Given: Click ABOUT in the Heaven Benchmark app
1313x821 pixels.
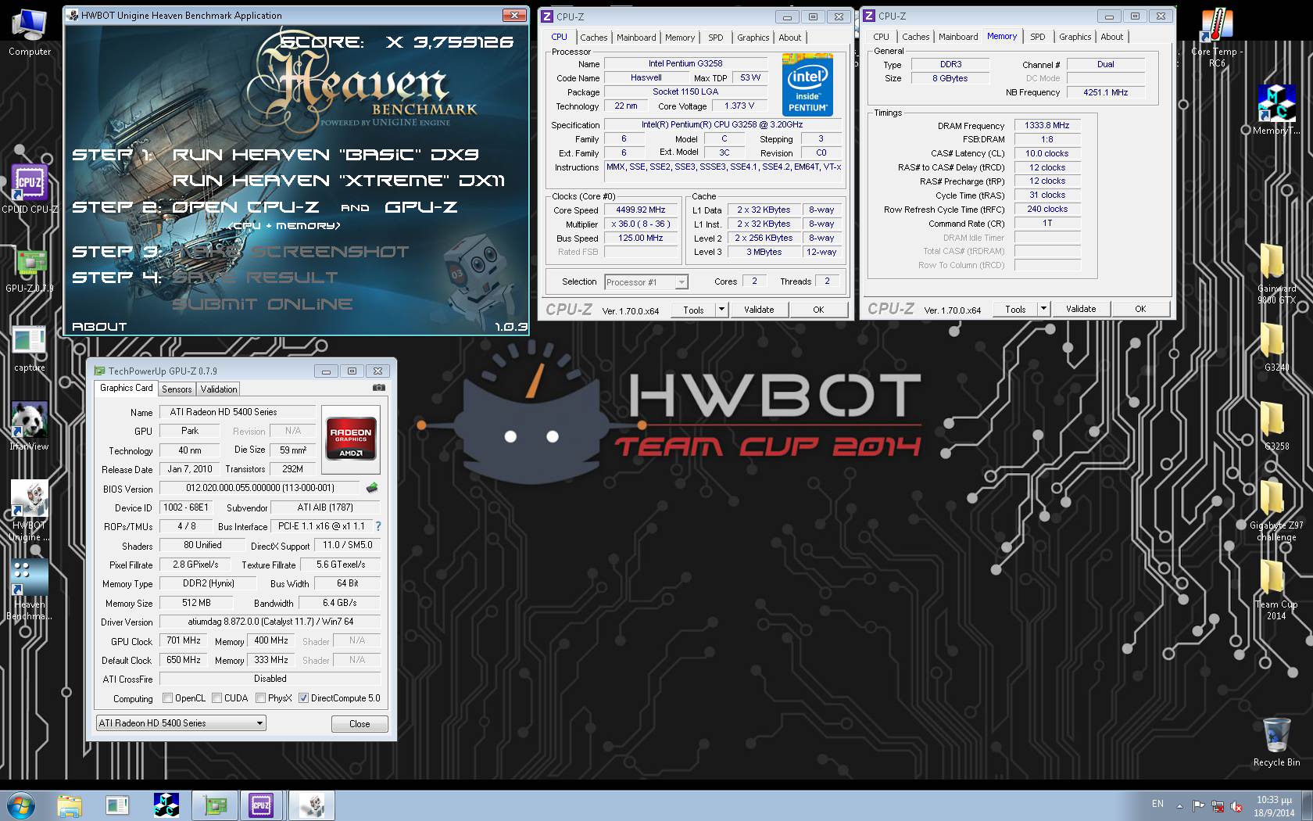Looking at the screenshot, I should [99, 326].
